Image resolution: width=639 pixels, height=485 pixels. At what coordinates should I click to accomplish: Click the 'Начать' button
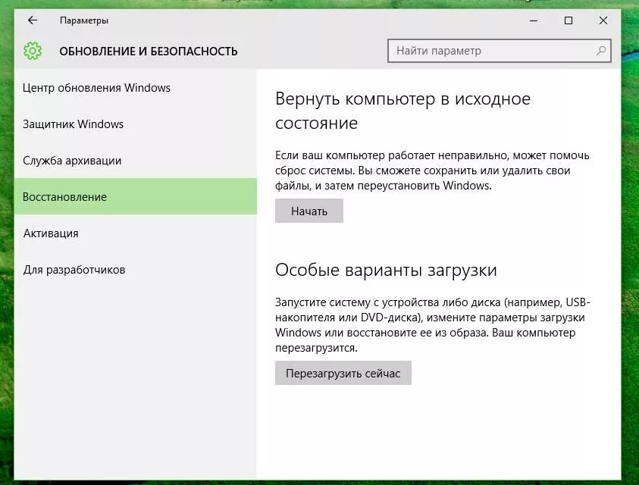[309, 211]
